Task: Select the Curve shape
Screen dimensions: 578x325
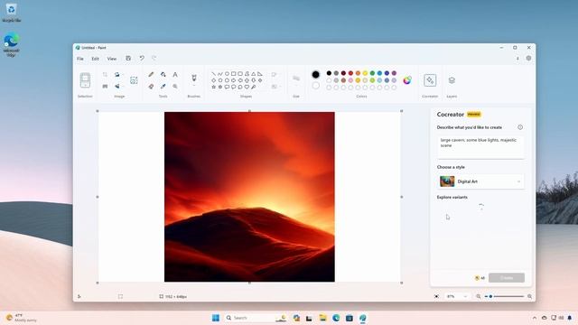Action: [x=220, y=74]
